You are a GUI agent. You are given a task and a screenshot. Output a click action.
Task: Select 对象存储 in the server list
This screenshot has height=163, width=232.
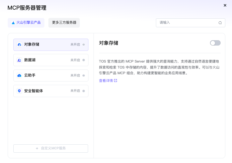51,45
